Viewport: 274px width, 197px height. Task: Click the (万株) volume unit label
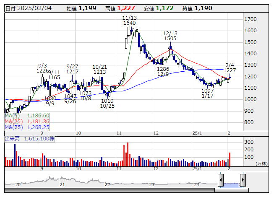point(261,163)
